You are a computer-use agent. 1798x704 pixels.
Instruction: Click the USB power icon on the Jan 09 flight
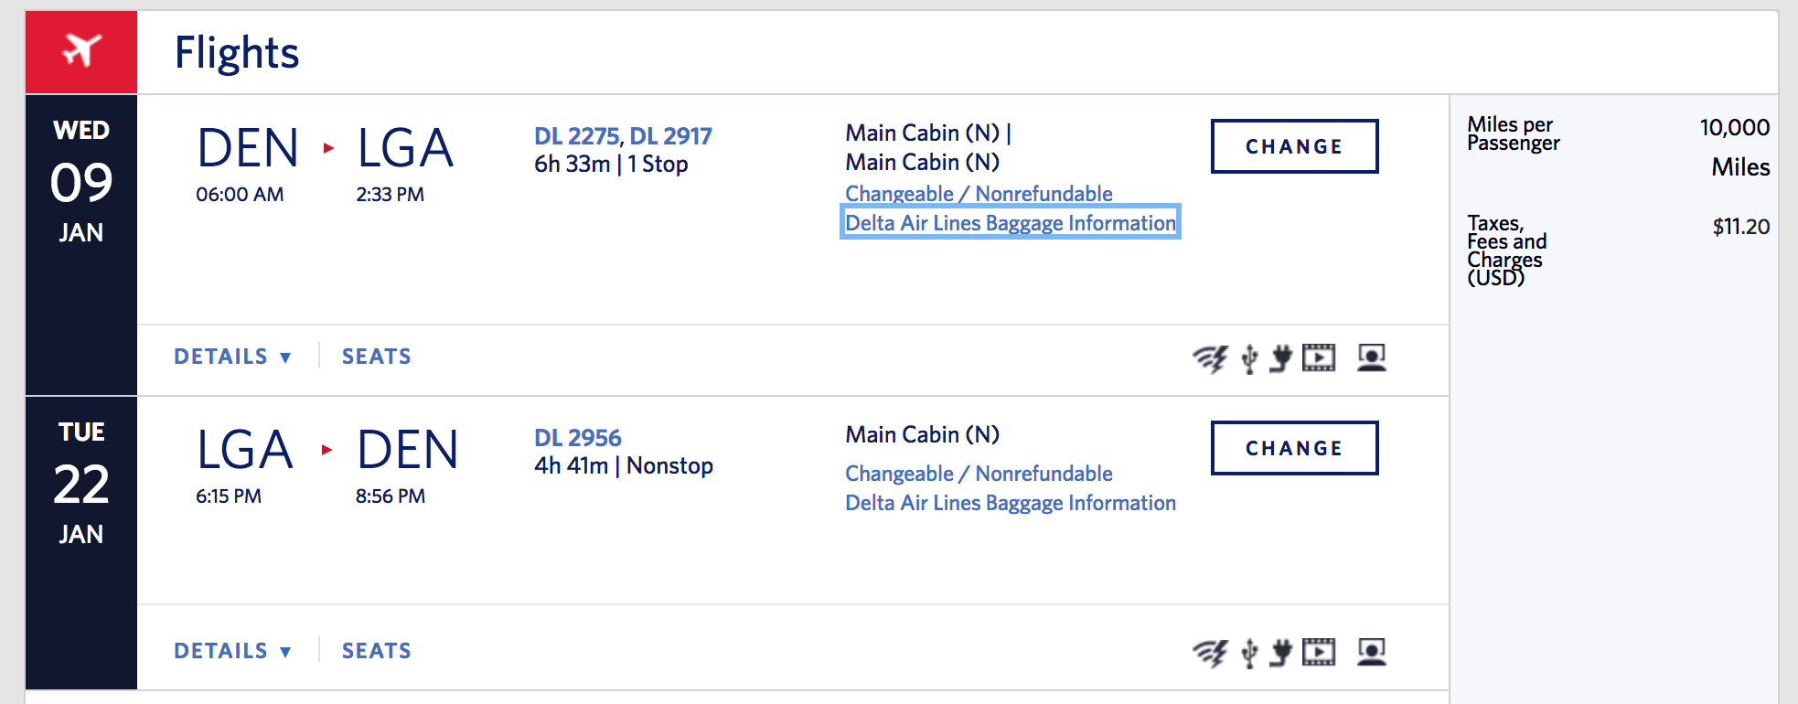point(1249,358)
